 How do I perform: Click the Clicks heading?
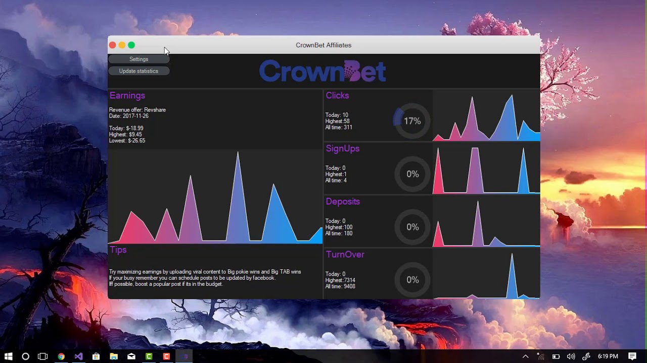point(337,95)
